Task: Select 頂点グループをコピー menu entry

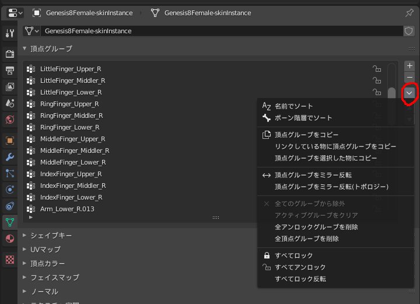Action: [335, 135]
